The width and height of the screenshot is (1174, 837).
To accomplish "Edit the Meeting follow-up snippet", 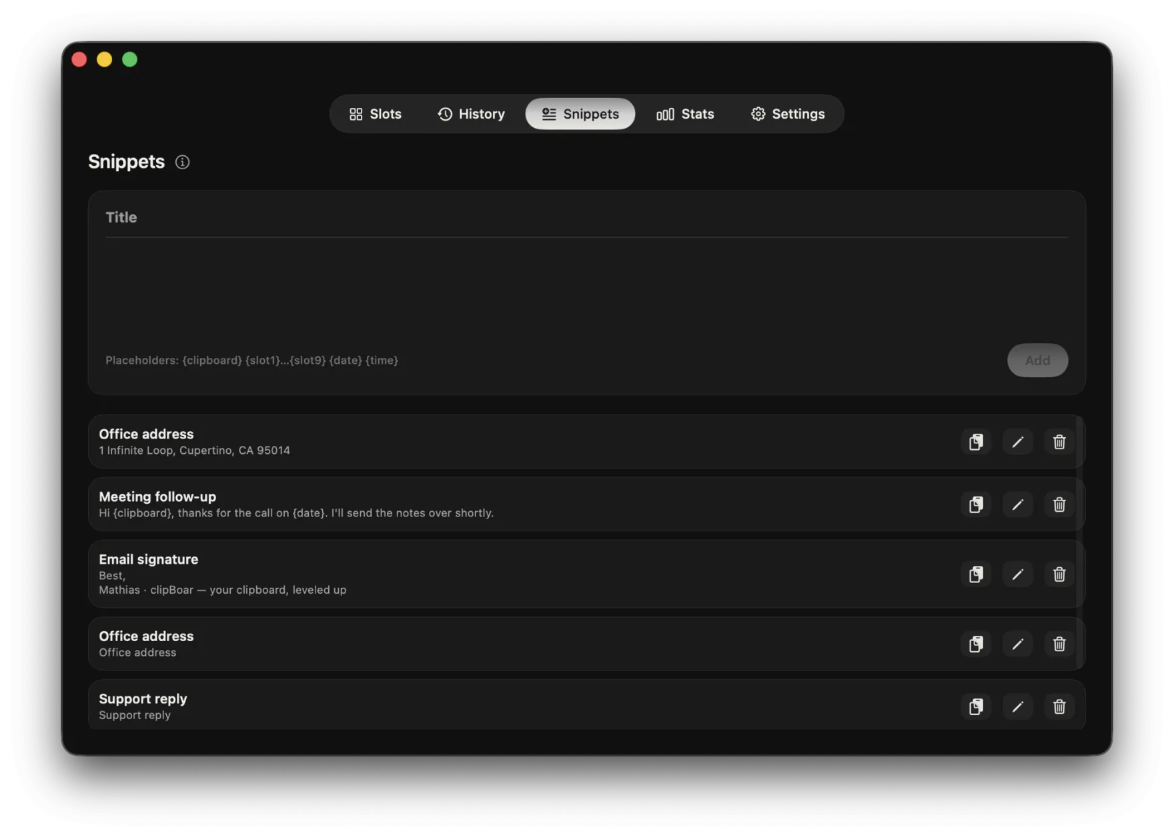I will (x=1017, y=504).
